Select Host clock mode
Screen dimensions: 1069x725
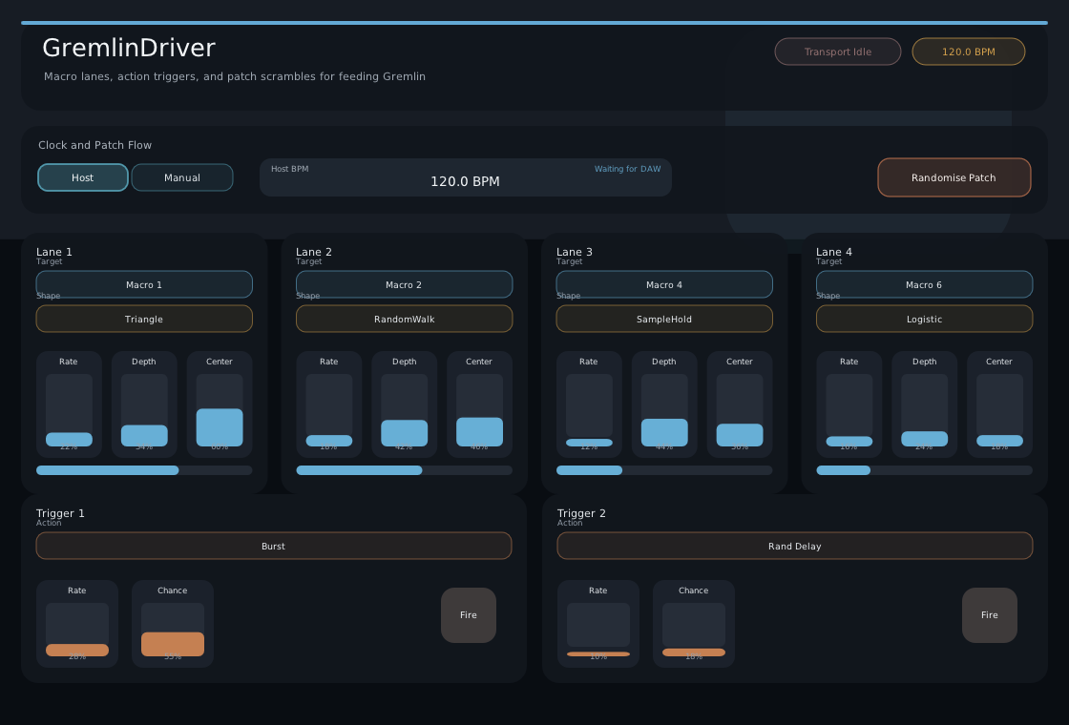coord(82,177)
